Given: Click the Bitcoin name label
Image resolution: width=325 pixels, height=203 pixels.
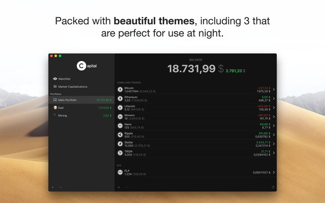Looking at the screenshot, I should [x=129, y=88].
